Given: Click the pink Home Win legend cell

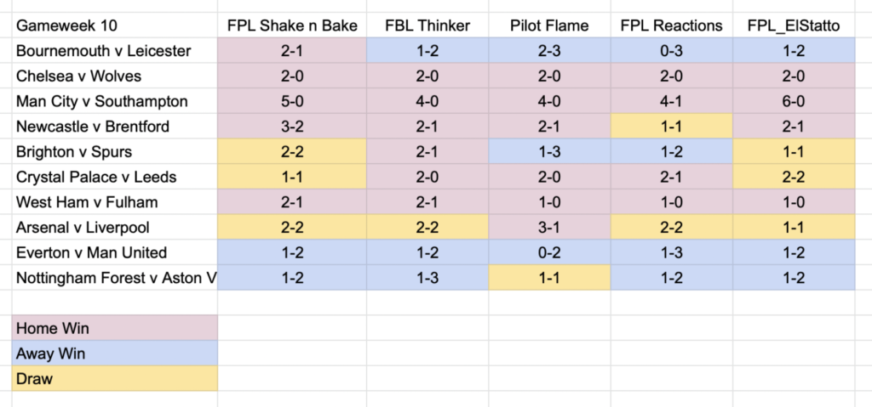Looking at the screenshot, I should click(x=115, y=328).
